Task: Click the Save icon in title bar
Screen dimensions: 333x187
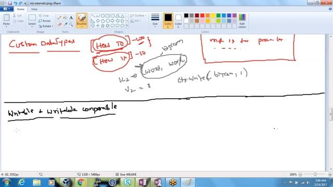Action: coord(10,4)
